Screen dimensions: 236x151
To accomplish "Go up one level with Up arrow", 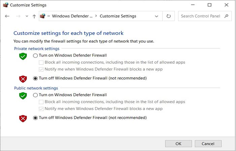I will tap(34, 16).
